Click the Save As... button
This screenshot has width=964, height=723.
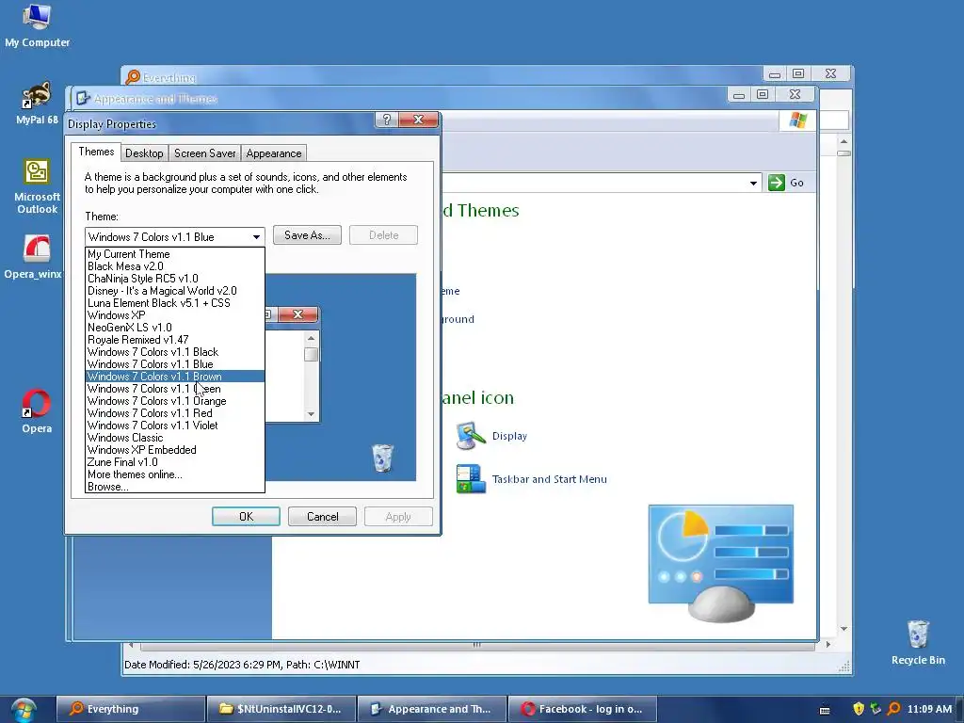[x=307, y=234]
